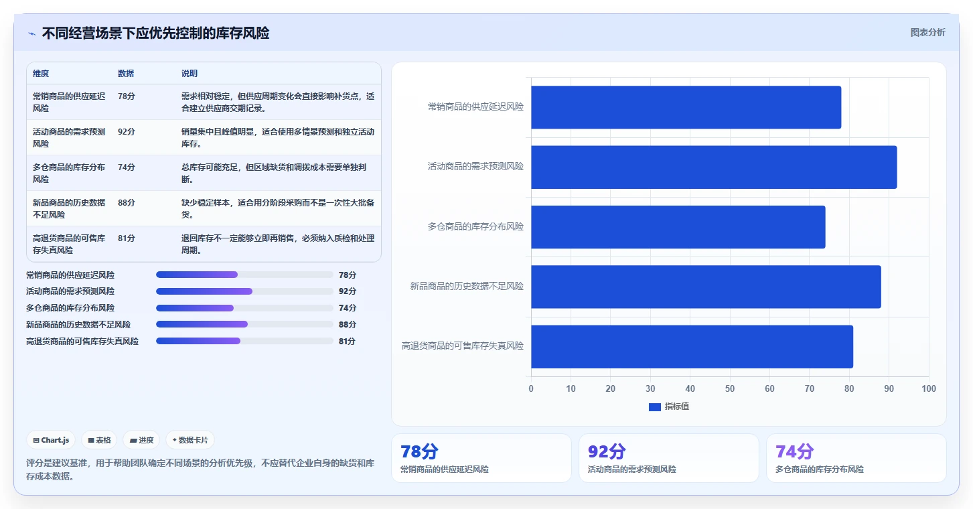Viewport: 973px width, 509px height.
Task: Click x-axis tick label 50
Action: click(730, 388)
